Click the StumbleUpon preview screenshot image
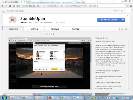Screen dimensions: 133x100 click(50, 63)
